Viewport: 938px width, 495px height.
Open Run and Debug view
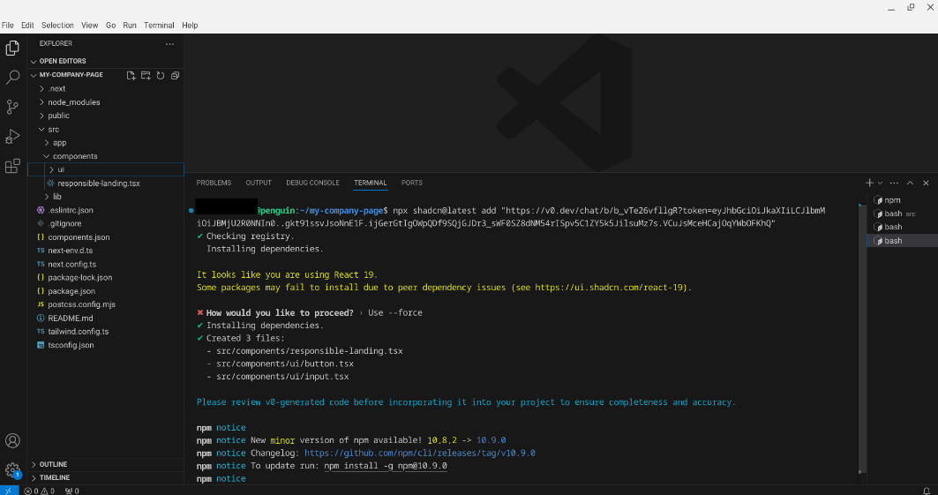click(12, 136)
